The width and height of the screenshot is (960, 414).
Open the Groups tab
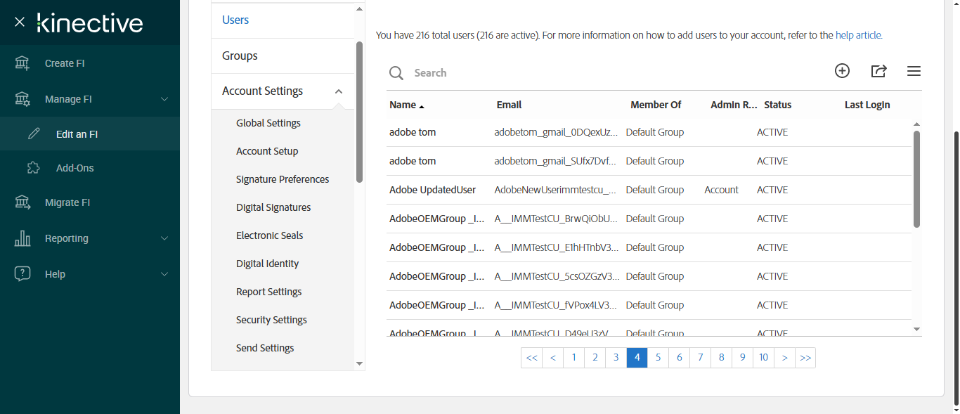240,56
